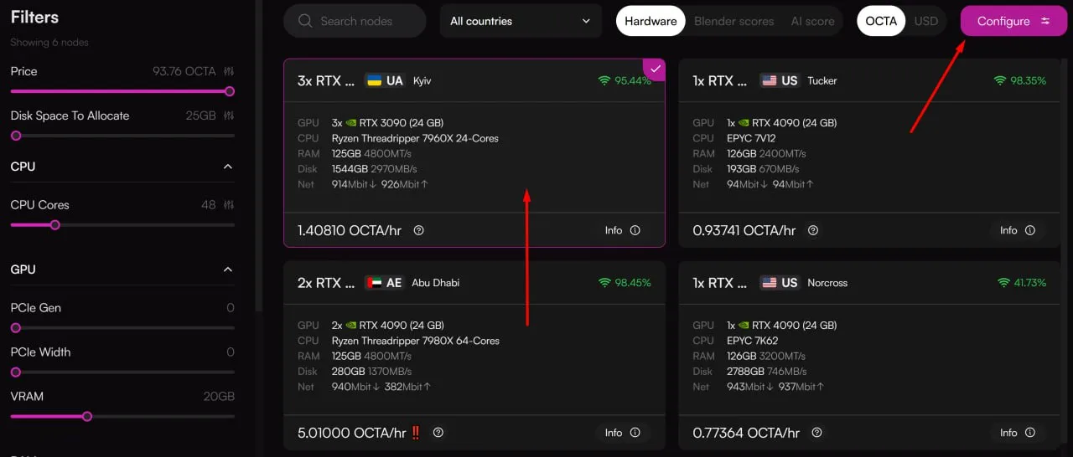Image resolution: width=1073 pixels, height=457 pixels.
Task: Open Info for Abu Dhabi node
Action: click(622, 433)
